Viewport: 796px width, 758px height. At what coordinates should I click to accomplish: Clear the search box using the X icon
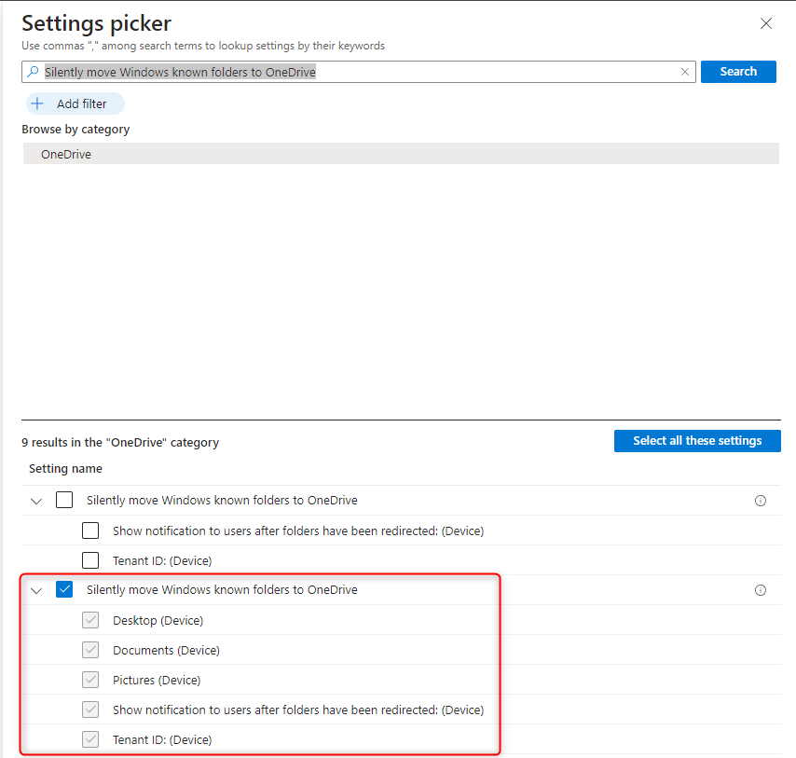(685, 72)
